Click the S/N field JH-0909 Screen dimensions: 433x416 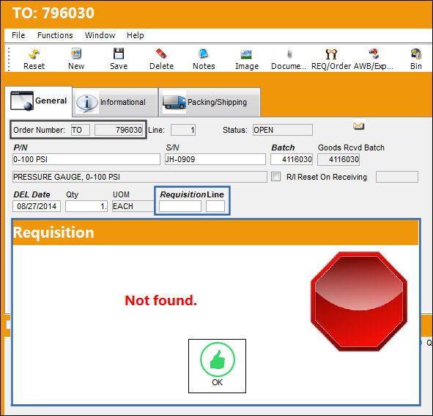(215, 159)
